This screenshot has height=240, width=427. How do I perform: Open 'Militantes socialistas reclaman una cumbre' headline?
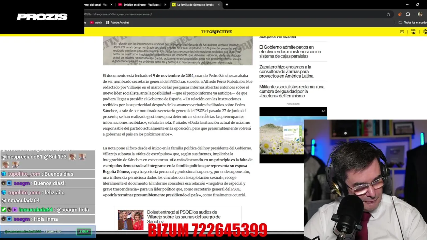[x=292, y=91]
